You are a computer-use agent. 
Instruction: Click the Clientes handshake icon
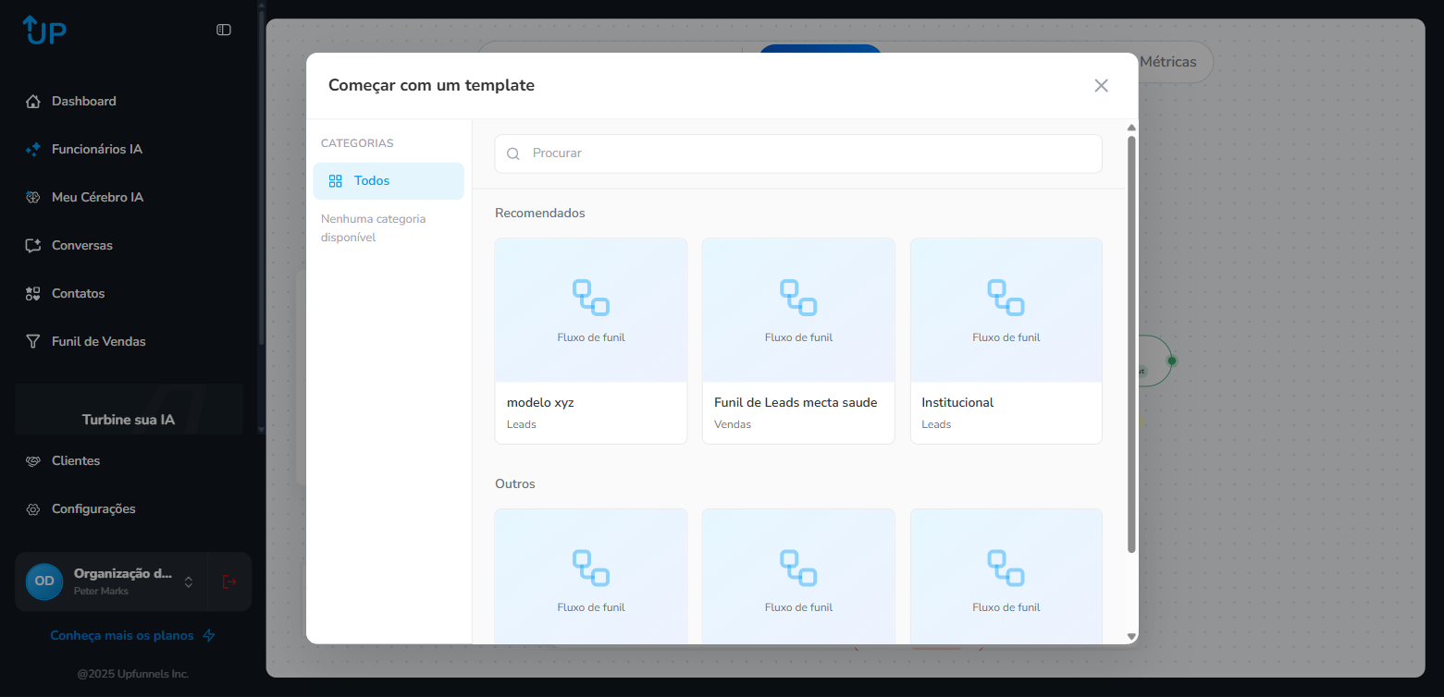tap(33, 461)
